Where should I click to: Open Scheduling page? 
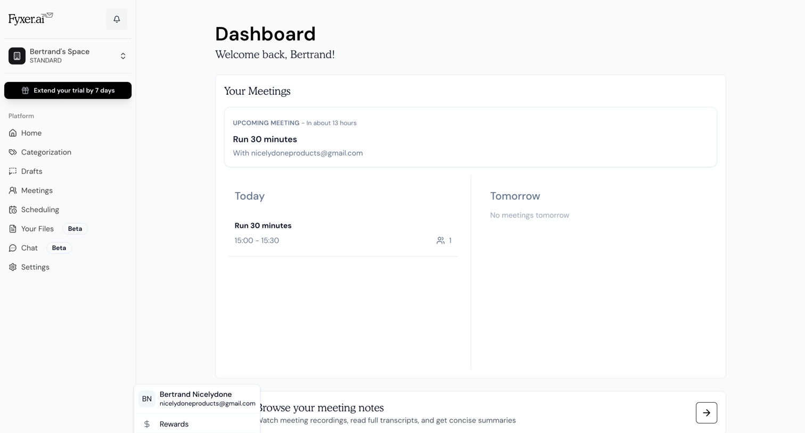coord(68,210)
